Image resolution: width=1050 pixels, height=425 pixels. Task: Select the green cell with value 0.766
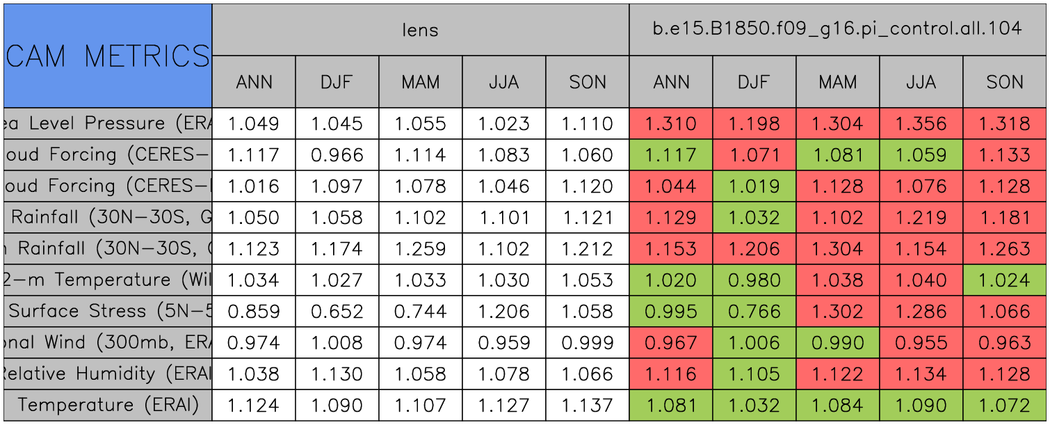(x=754, y=311)
